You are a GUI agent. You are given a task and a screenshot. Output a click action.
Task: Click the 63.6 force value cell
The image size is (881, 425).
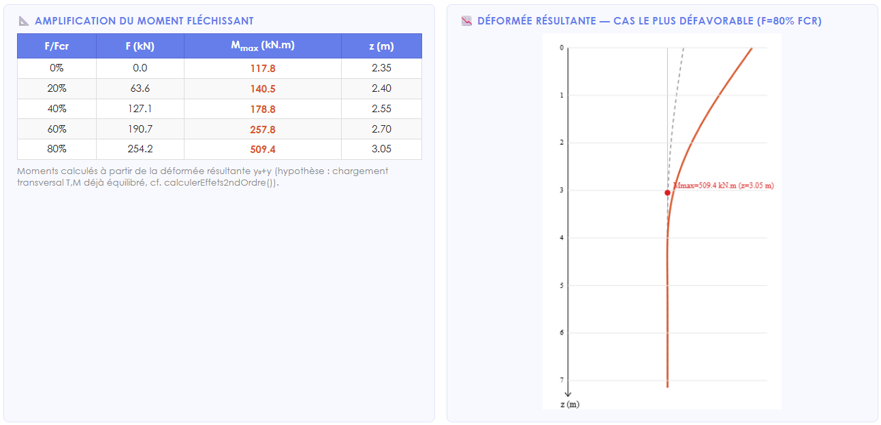140,88
